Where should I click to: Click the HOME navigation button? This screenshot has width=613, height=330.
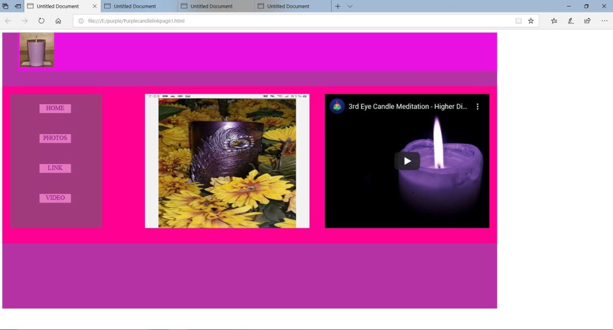coord(55,108)
